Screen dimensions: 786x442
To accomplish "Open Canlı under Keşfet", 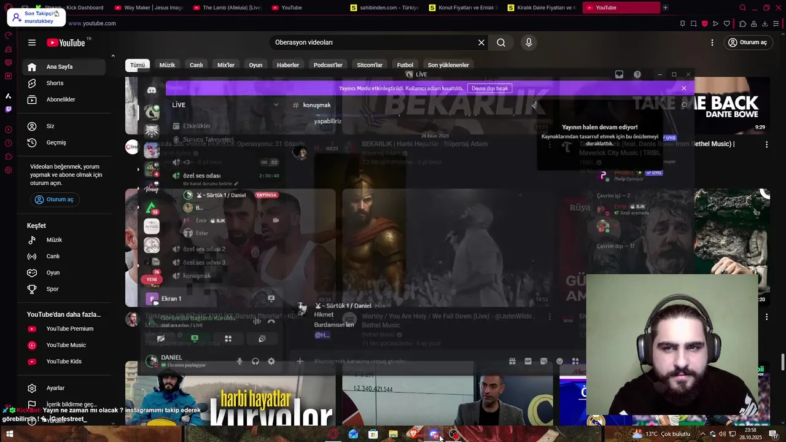I will click(64, 256).
